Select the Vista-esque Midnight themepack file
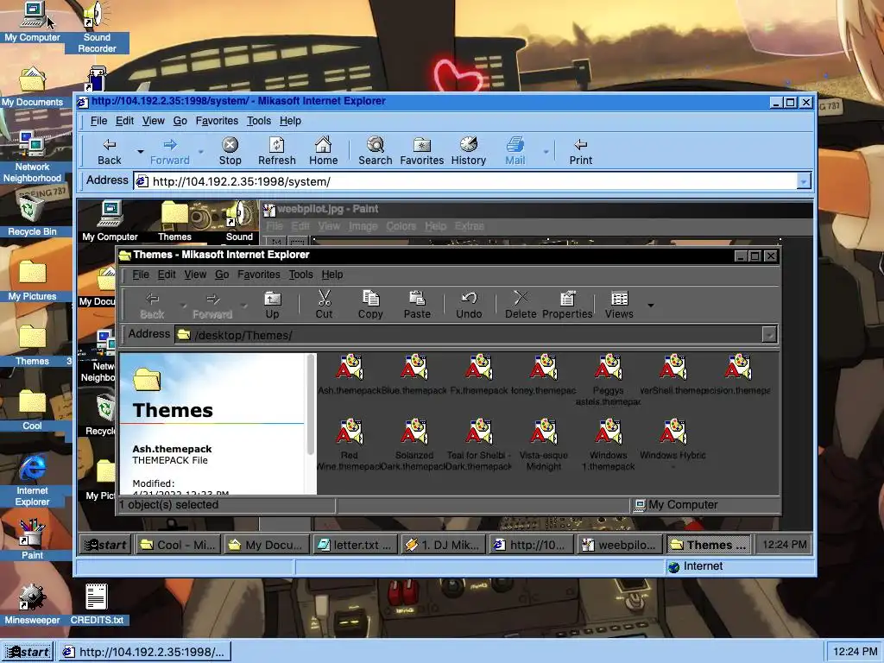The width and height of the screenshot is (884, 663). [544, 445]
